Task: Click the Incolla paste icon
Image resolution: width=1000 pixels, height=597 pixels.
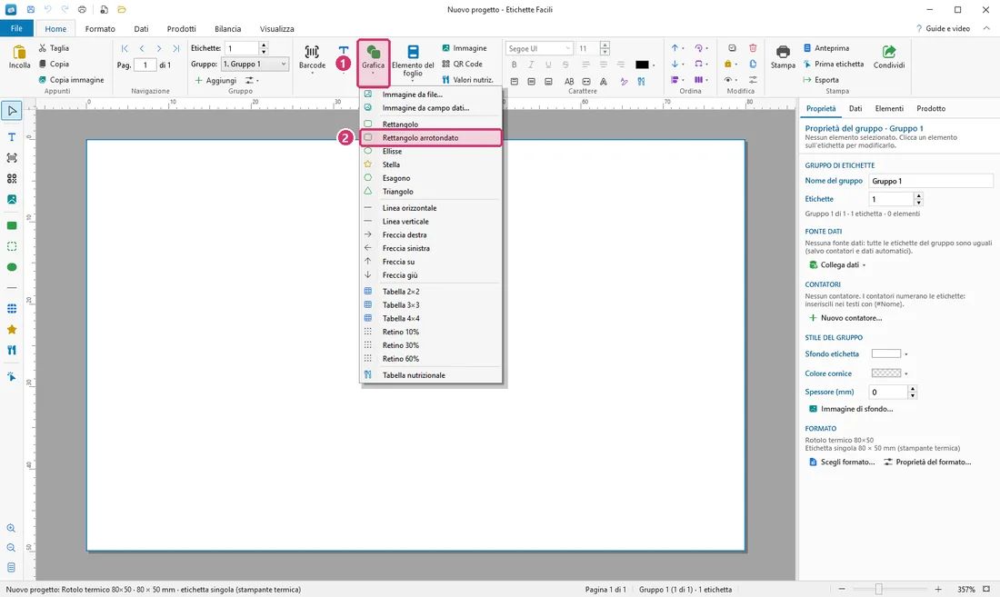Action: tap(19, 56)
